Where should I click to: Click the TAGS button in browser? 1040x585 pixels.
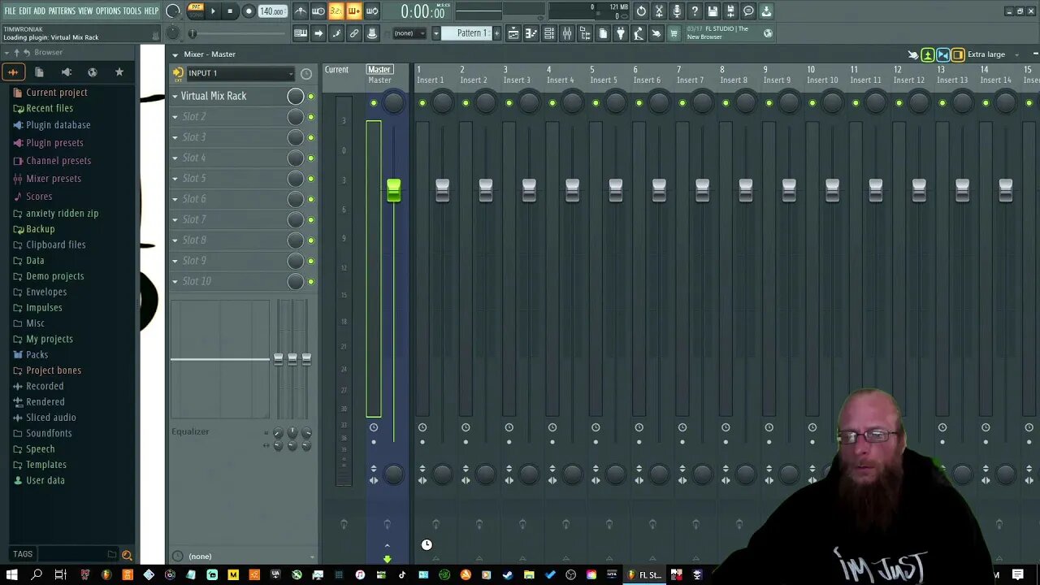pos(23,554)
